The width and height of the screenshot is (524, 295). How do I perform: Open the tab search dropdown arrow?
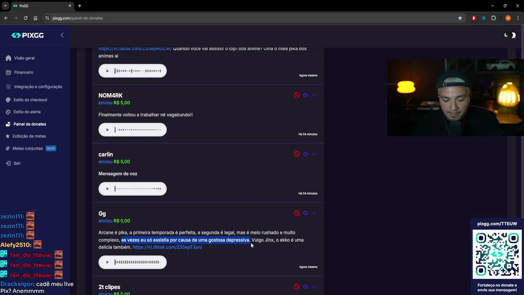pos(5,6)
